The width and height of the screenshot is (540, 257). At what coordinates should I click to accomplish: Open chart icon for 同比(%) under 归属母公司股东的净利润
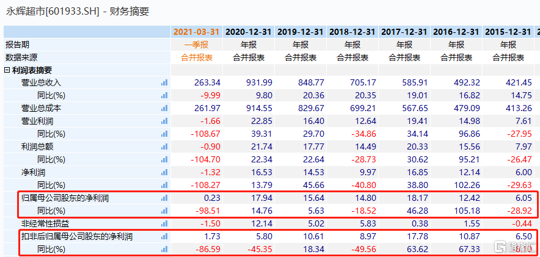pos(164,211)
